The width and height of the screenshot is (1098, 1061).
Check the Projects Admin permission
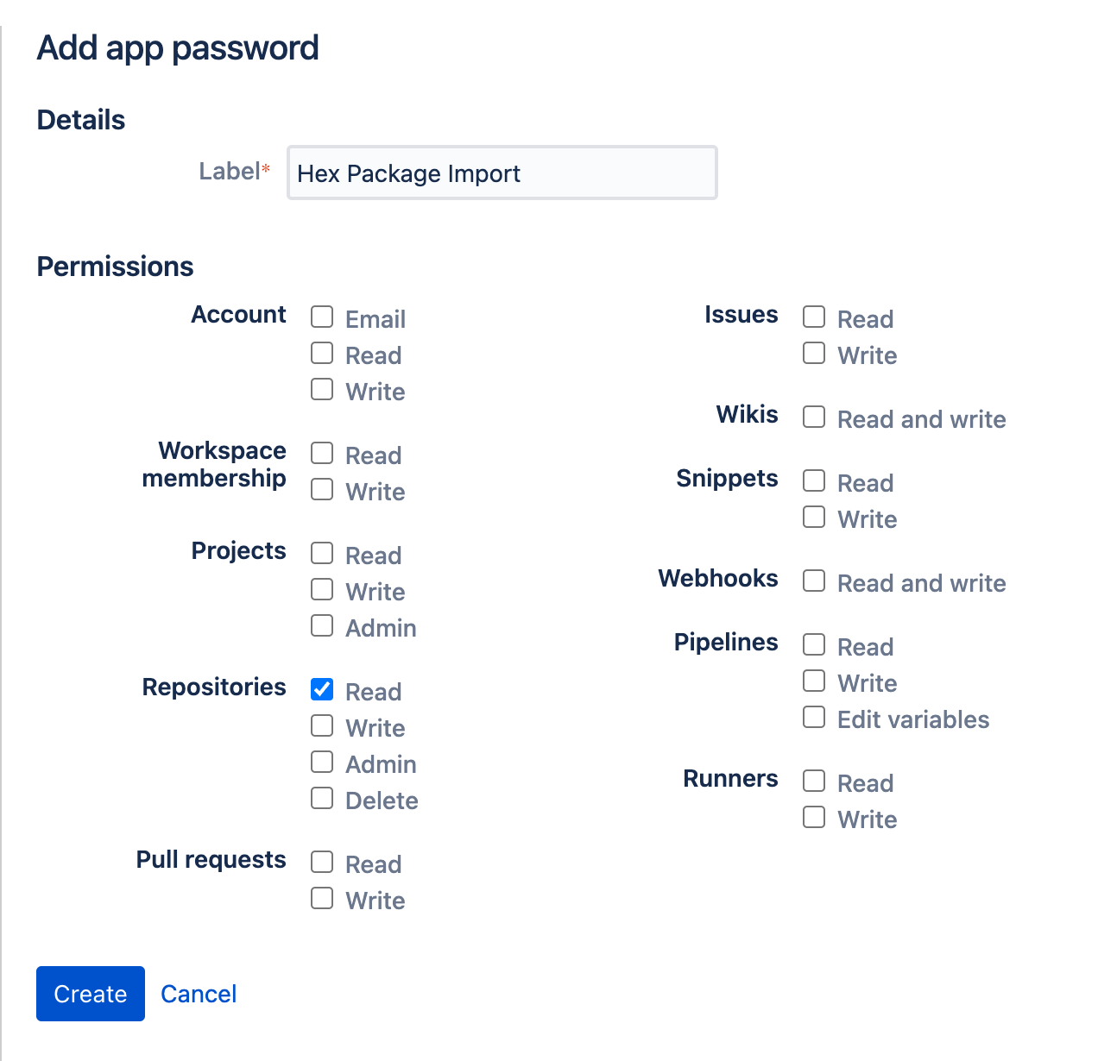pos(321,625)
